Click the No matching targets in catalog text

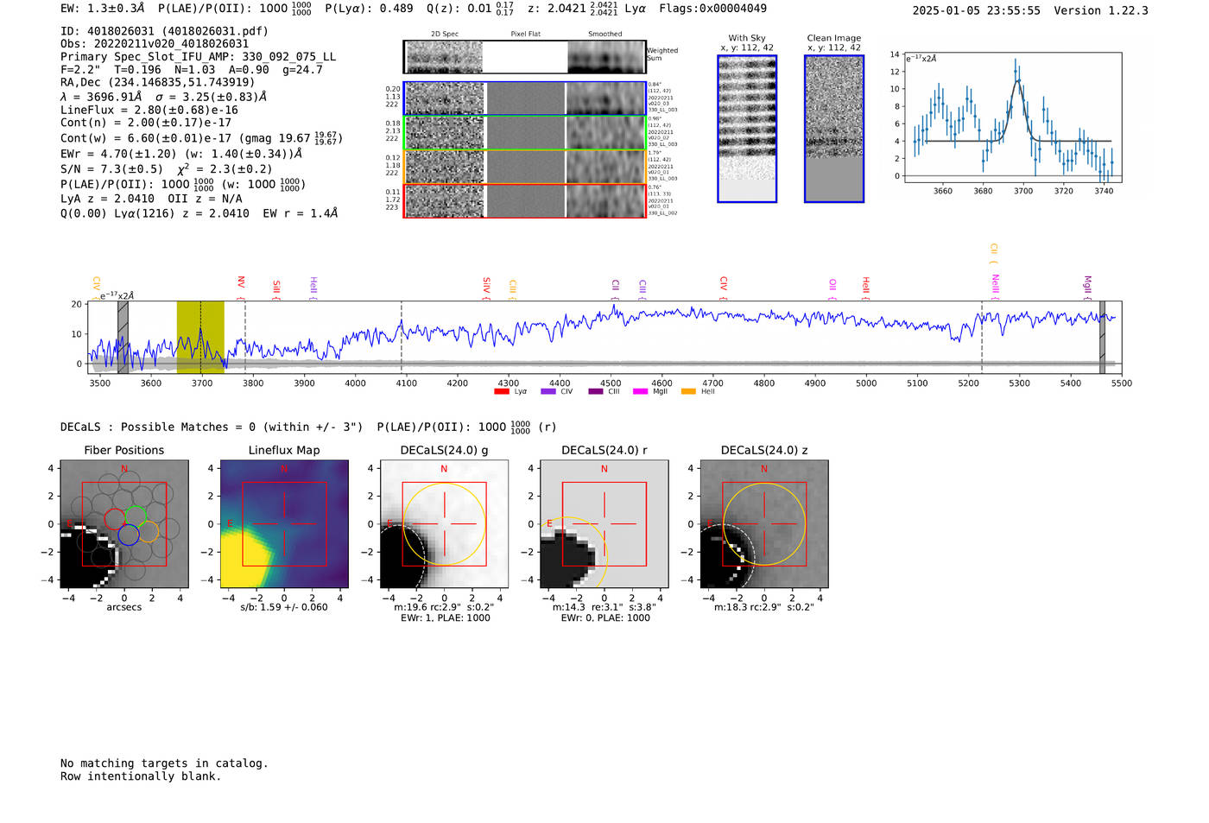(164, 763)
